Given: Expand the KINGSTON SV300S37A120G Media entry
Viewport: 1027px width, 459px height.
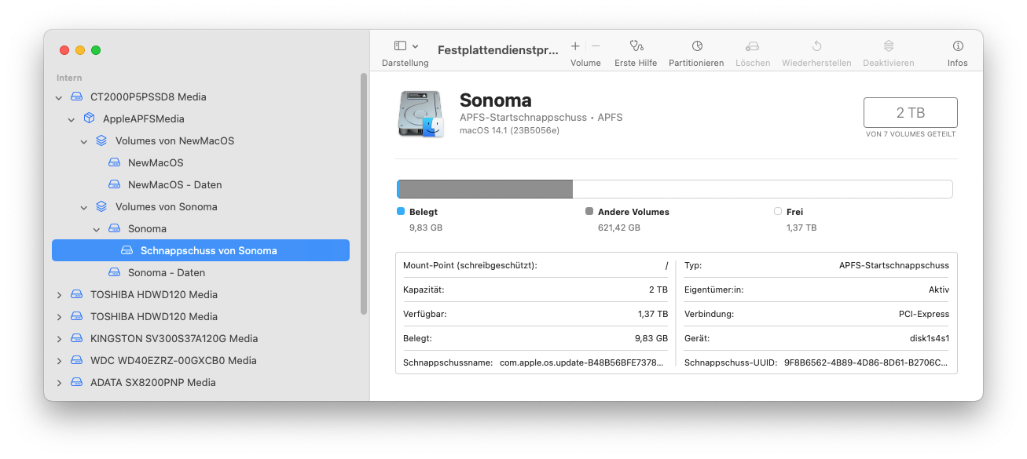Looking at the screenshot, I should (x=59, y=339).
